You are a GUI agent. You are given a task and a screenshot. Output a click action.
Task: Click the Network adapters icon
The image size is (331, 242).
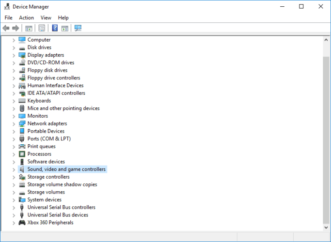coord(22,123)
